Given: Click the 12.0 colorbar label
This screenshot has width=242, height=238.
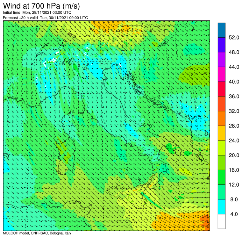Looking at the screenshot, I should tap(234, 185).
